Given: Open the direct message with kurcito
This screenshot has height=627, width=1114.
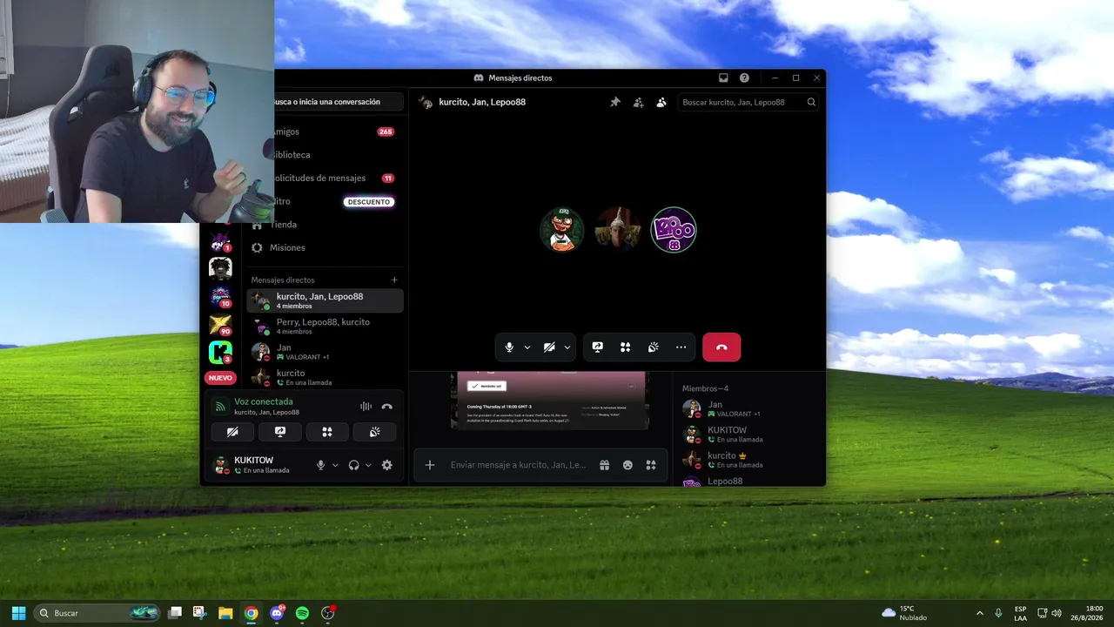Looking at the screenshot, I should (x=325, y=377).
